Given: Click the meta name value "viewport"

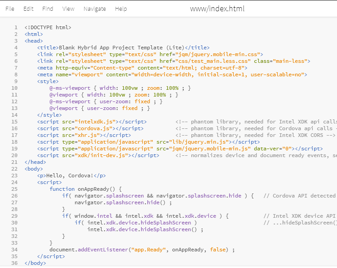Looking at the screenshot, I should pos(87,75).
